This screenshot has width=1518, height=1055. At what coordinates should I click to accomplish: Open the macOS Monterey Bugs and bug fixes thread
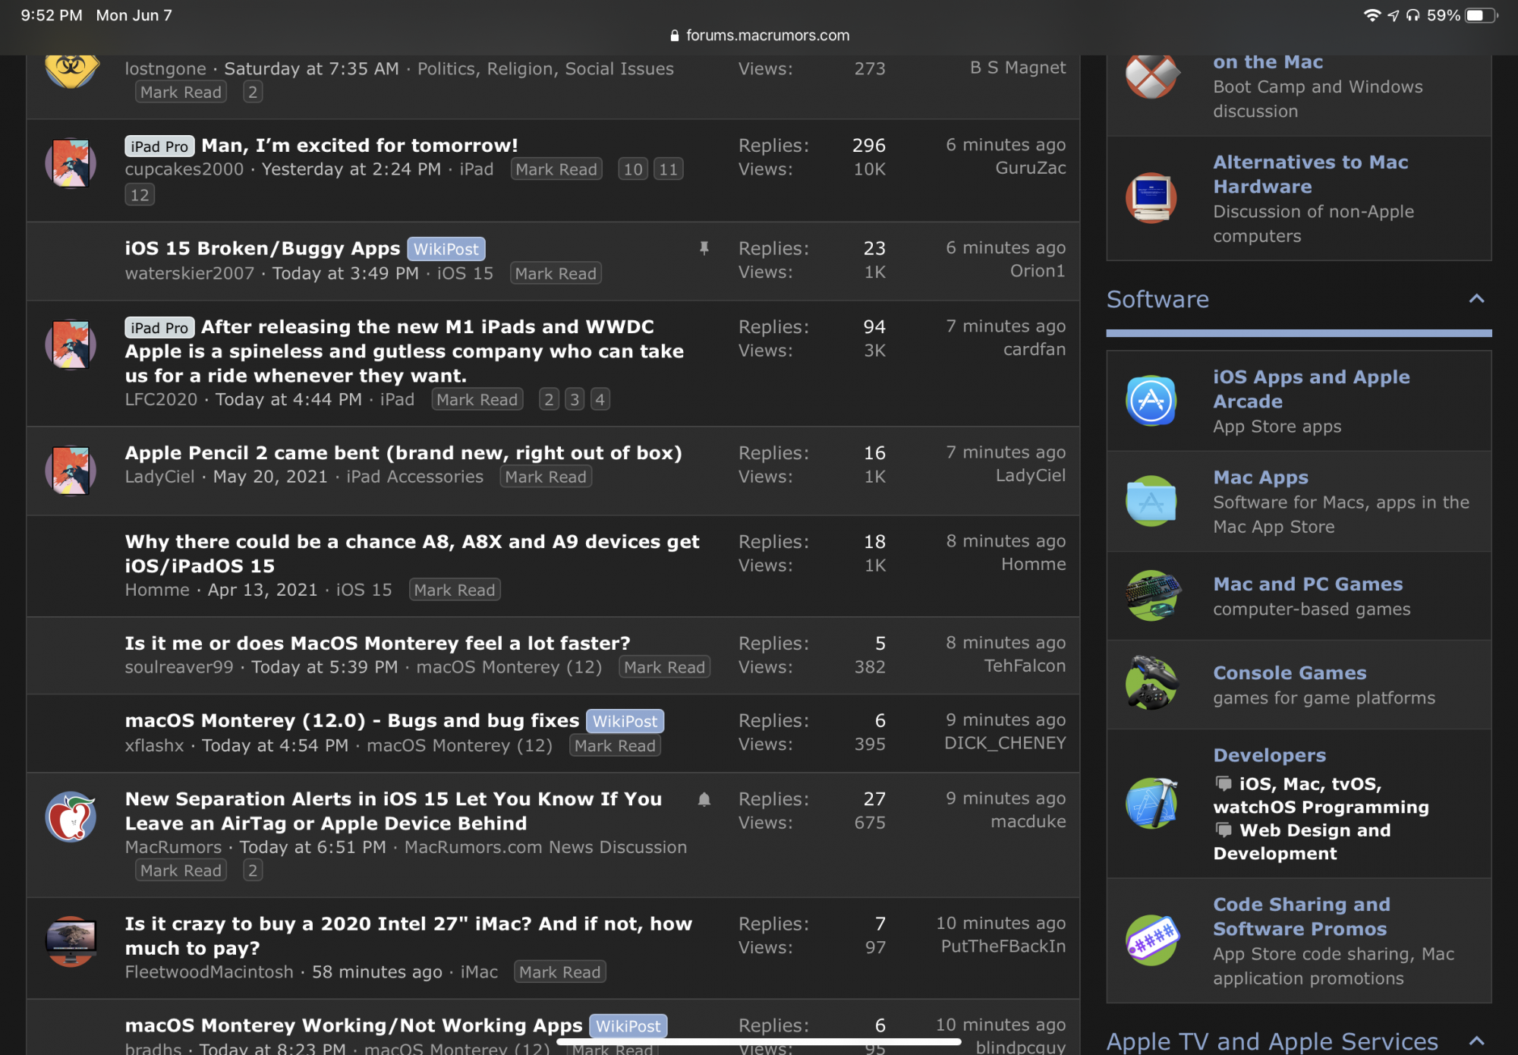352,720
